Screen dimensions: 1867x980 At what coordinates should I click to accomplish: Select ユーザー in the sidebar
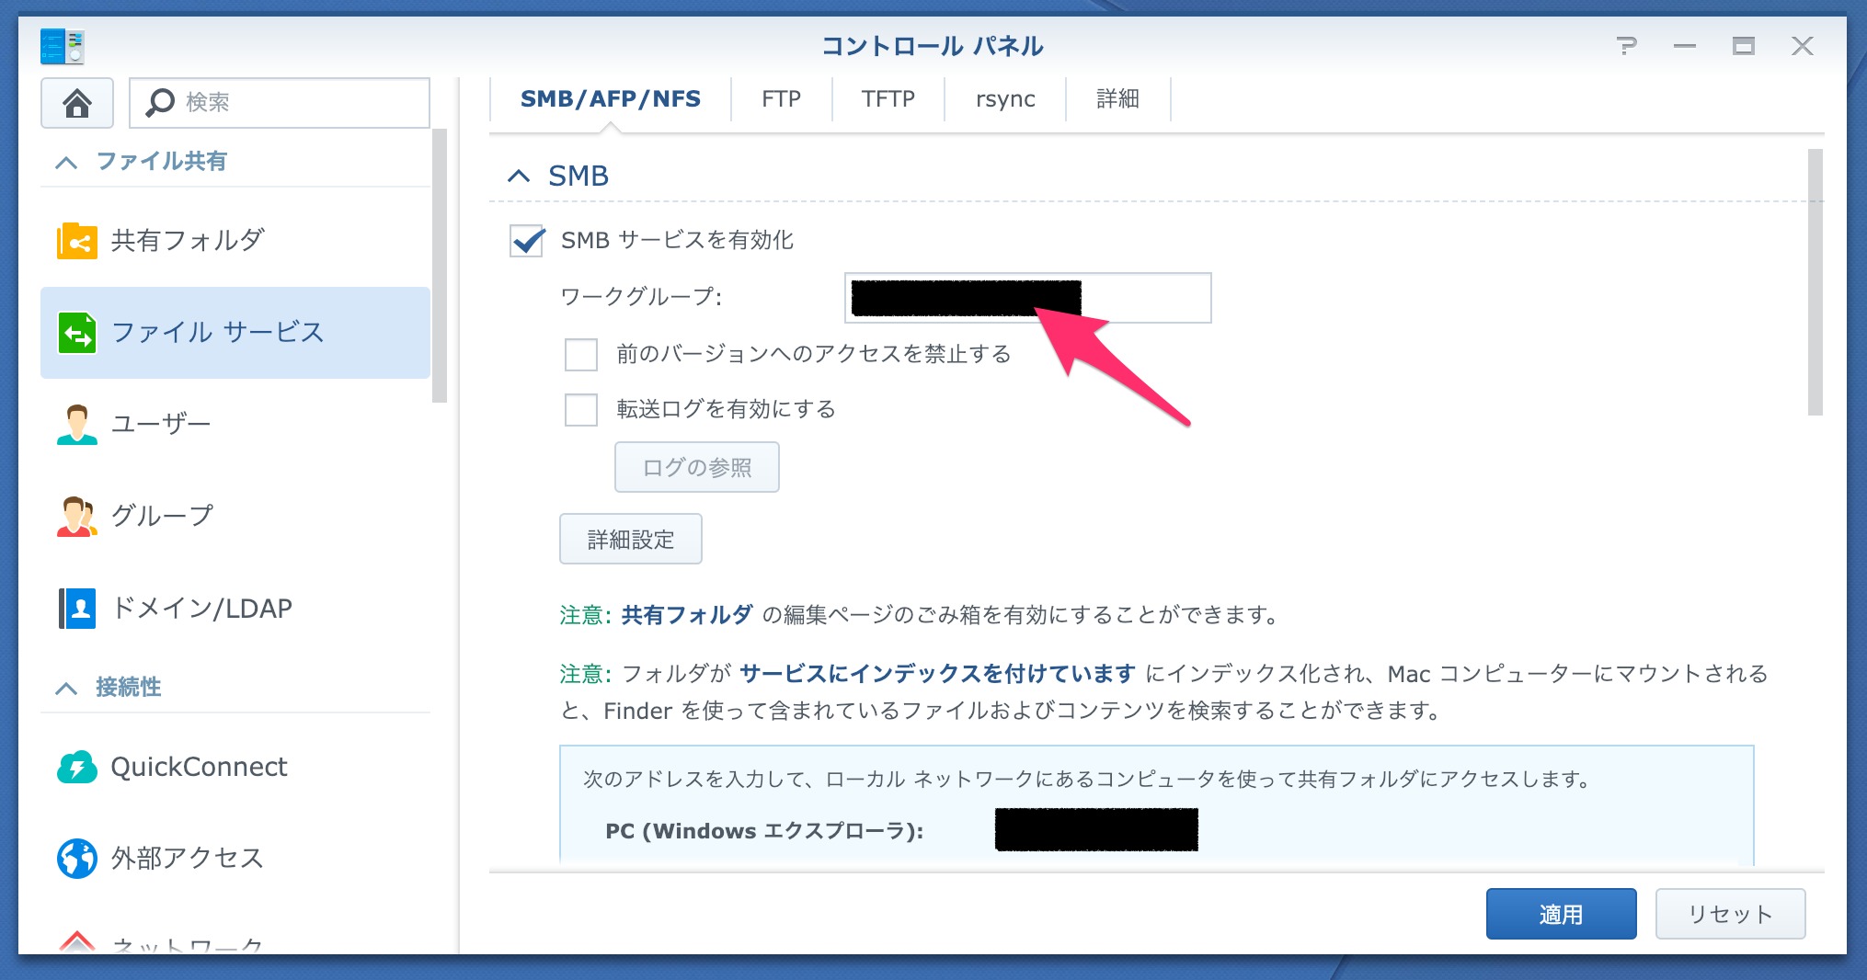(x=235, y=425)
